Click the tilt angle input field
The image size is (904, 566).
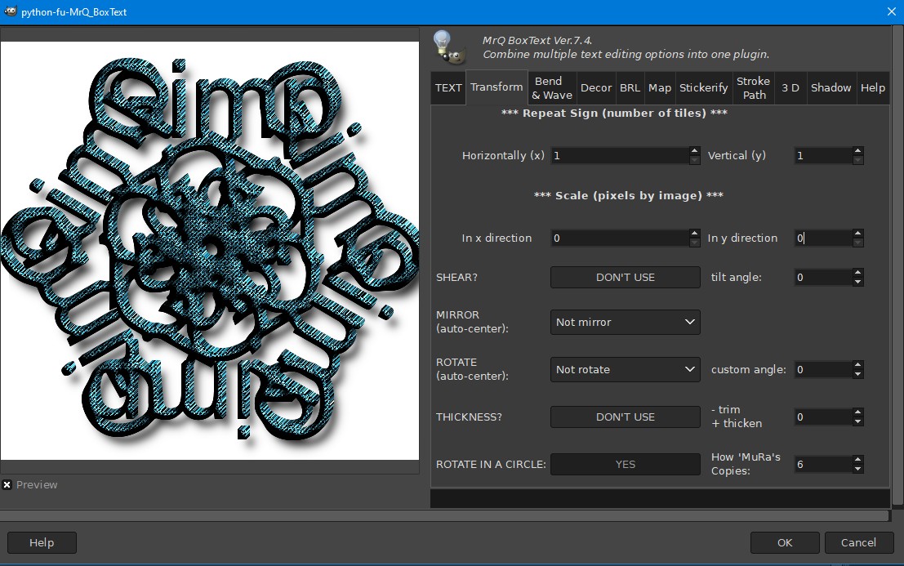[x=822, y=277]
